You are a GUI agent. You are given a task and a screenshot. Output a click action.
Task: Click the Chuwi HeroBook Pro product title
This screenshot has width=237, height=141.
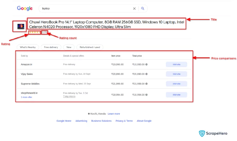[107, 24]
